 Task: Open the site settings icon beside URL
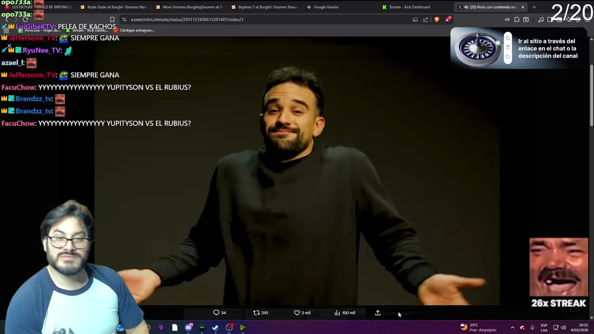click(124, 19)
